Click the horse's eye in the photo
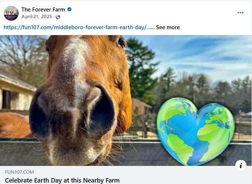Screen dimensions: 252x184 tap(121, 42)
